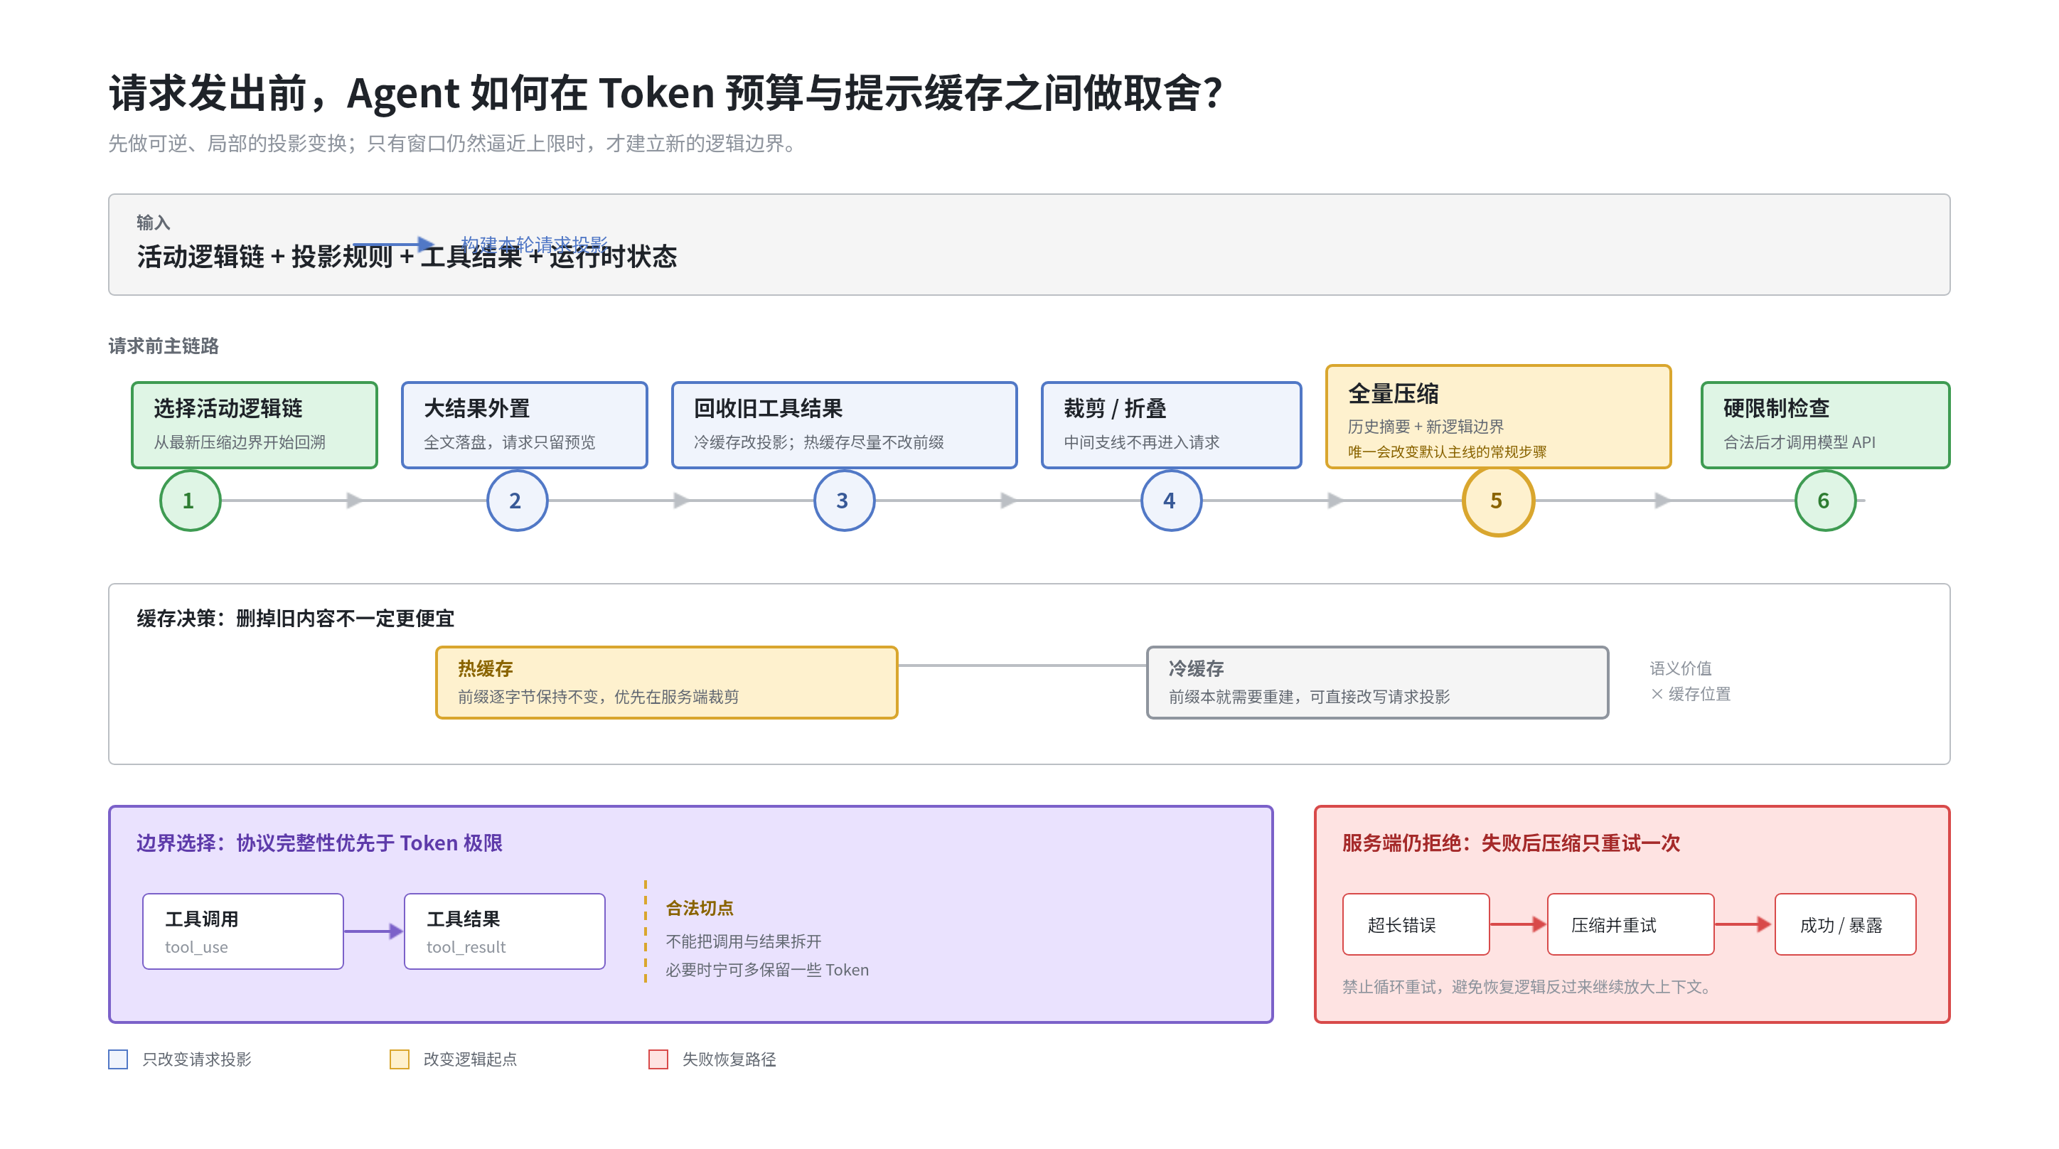
Task: Click the 热缓存 box
Action: pos(667,682)
